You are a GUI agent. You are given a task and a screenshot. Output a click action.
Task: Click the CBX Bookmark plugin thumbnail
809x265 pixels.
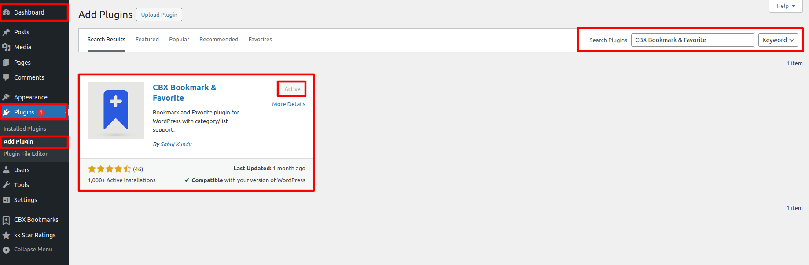[x=116, y=110]
